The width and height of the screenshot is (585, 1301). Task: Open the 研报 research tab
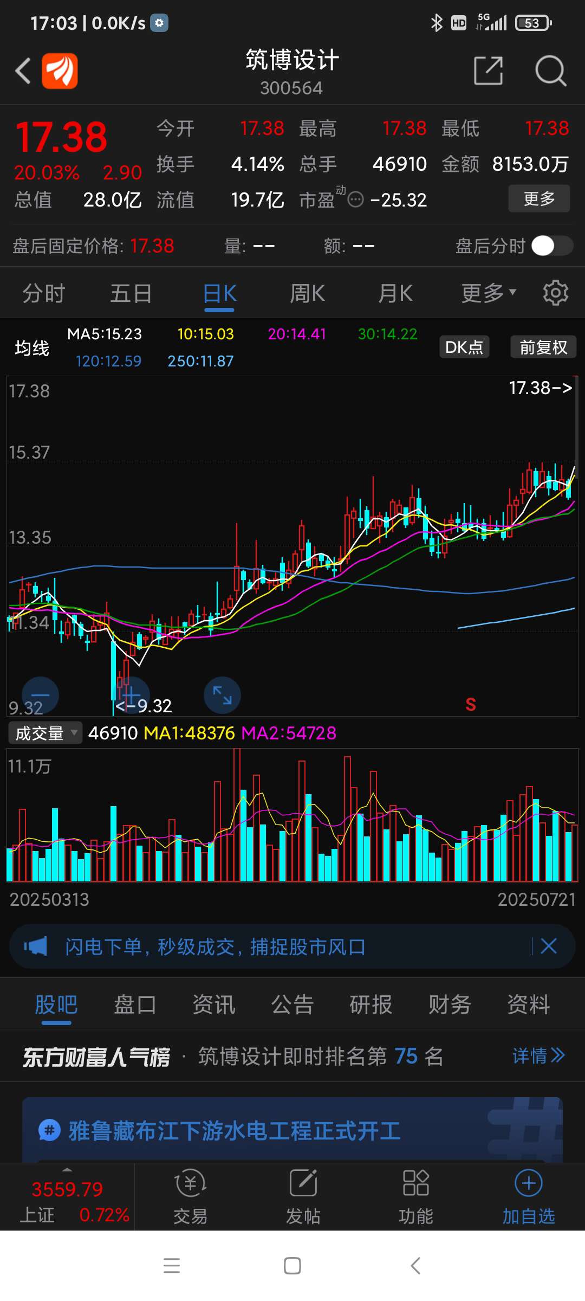tap(371, 1004)
